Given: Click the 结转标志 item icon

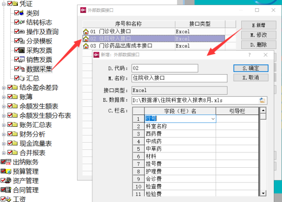Looking at the screenshot, I should click(x=22, y=22).
